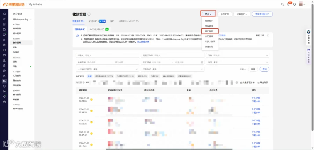Image resolution: width=314 pixels, height=150 pixels.
Task: Open the 付款方式 payment method dropdown
Action: tap(173, 69)
